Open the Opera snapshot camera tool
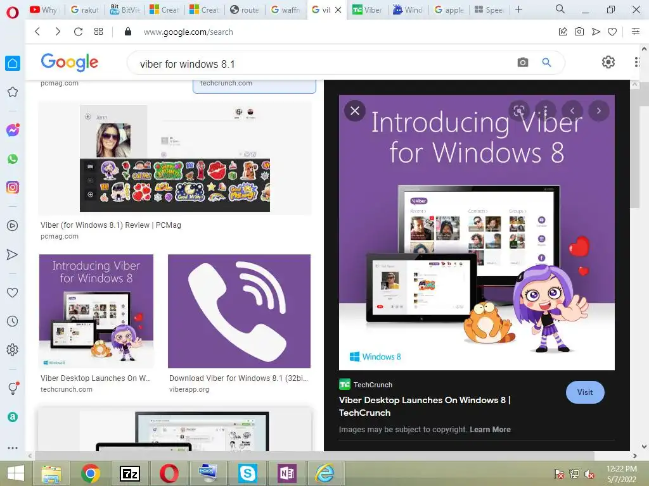This screenshot has width=649, height=486. point(579,32)
